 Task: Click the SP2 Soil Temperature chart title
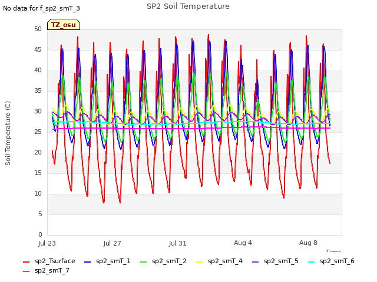click(x=188, y=6)
